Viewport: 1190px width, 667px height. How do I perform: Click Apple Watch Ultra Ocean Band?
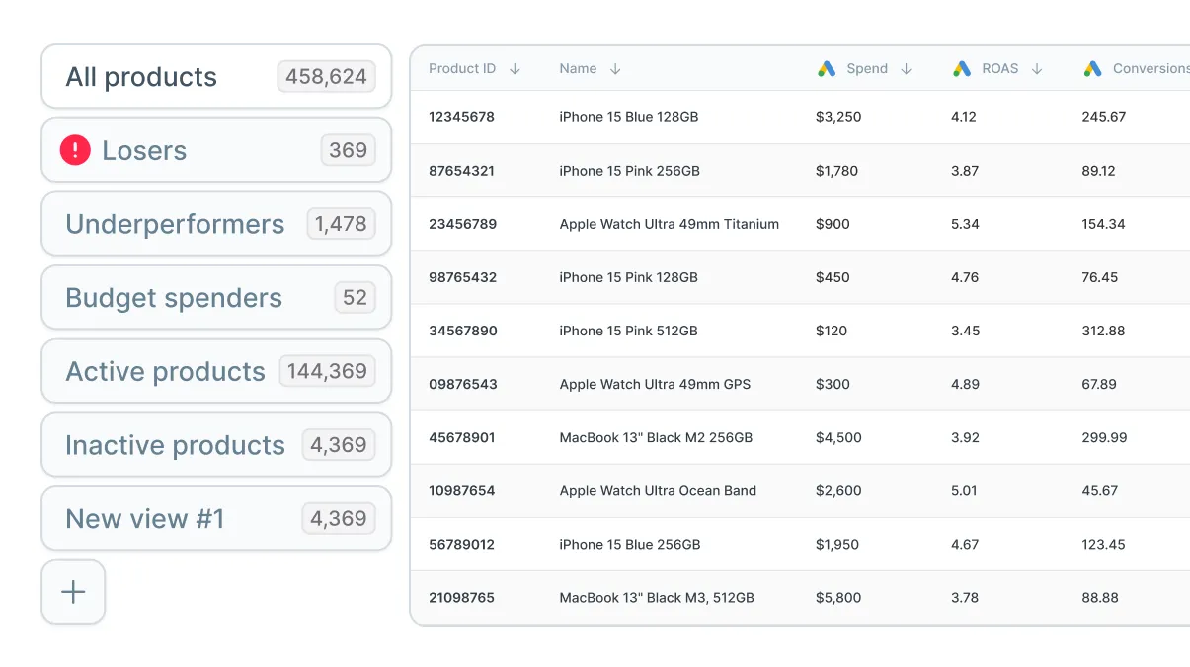click(x=658, y=490)
